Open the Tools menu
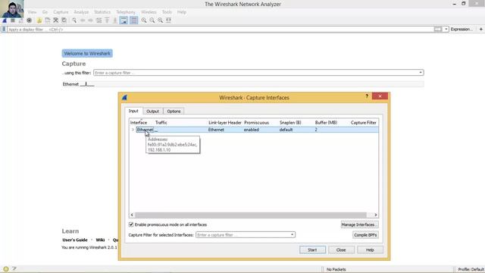The width and height of the screenshot is (485, 273). pyautogui.click(x=167, y=12)
